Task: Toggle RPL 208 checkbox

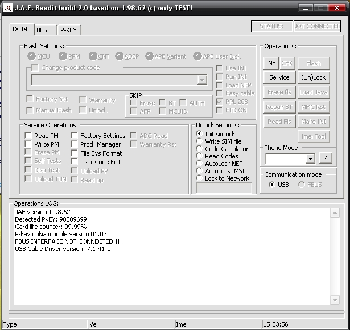Action: (x=220, y=102)
